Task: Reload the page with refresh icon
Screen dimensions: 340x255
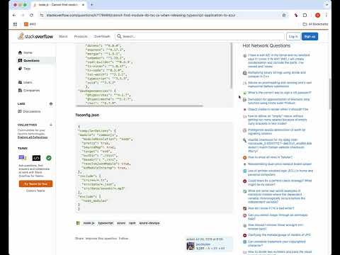Action: 31,15
